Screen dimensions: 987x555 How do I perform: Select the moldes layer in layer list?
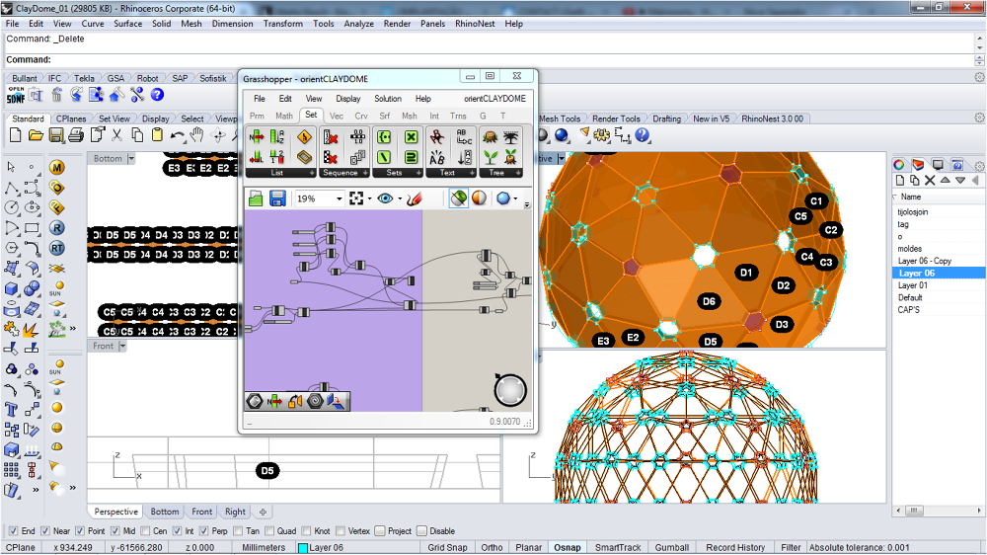tap(910, 248)
